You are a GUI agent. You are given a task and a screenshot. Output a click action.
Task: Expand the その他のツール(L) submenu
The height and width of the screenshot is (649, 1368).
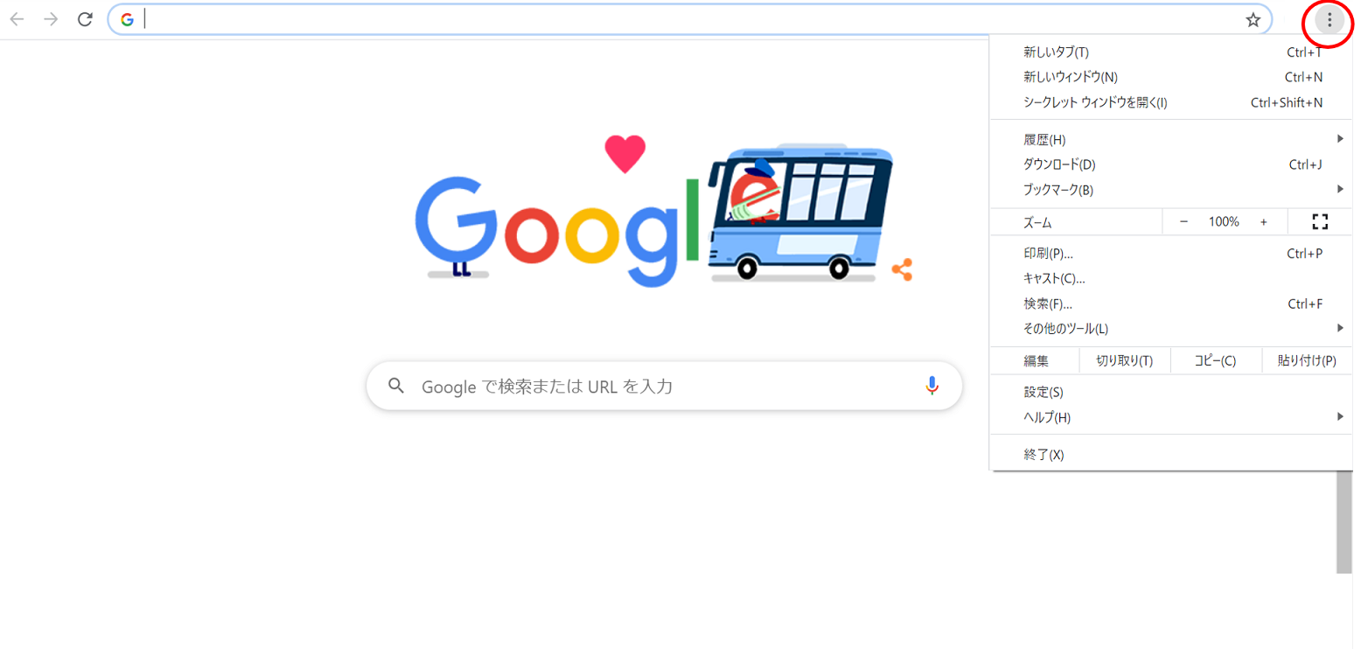click(1171, 329)
